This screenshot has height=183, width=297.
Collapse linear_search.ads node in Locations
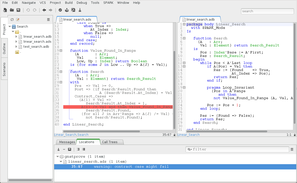[x=61, y=162]
